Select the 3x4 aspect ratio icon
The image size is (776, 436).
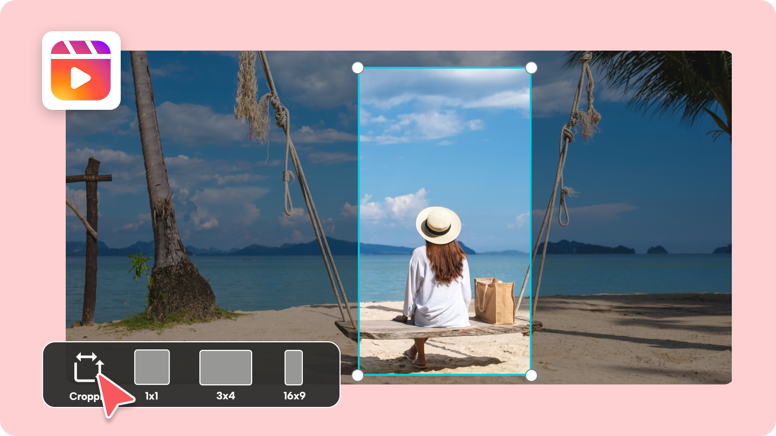tap(225, 367)
